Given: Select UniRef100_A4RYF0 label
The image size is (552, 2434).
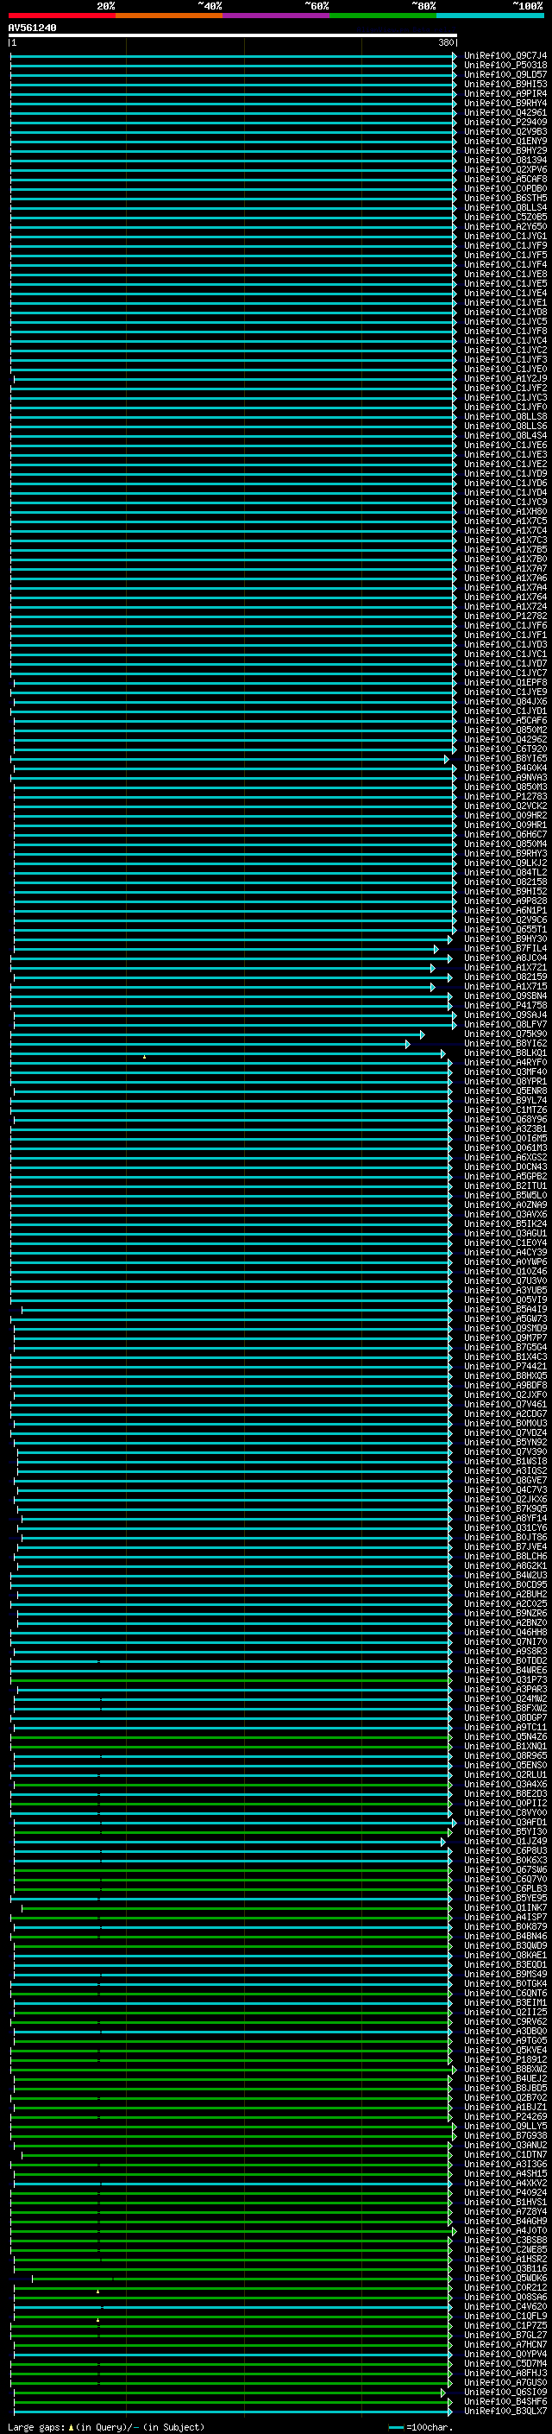Looking at the screenshot, I should (x=505, y=1062).
